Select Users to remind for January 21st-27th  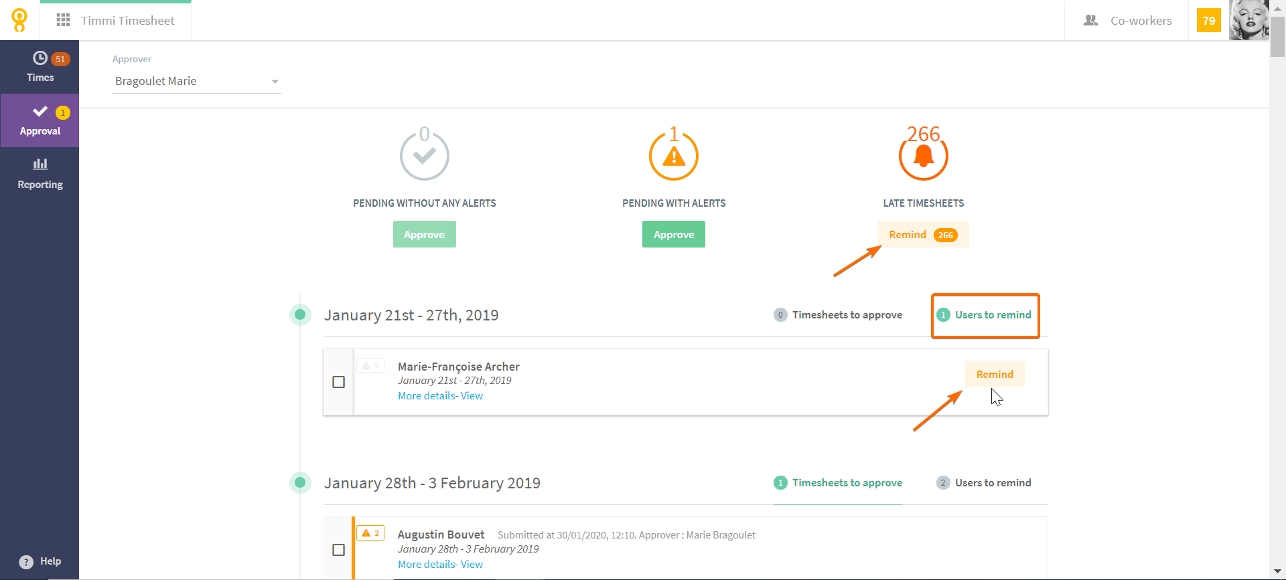[x=984, y=315]
